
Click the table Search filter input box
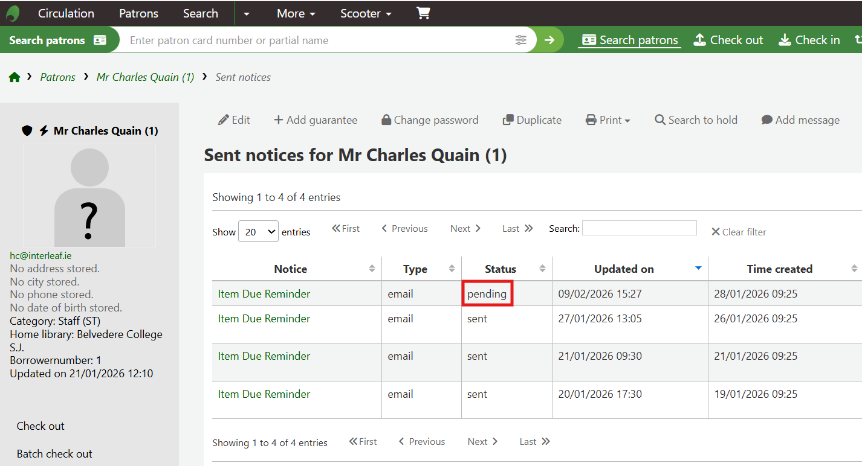click(640, 228)
